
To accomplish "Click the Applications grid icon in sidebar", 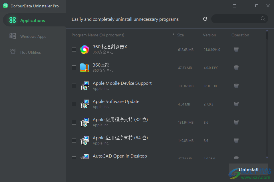I will 13,20.
